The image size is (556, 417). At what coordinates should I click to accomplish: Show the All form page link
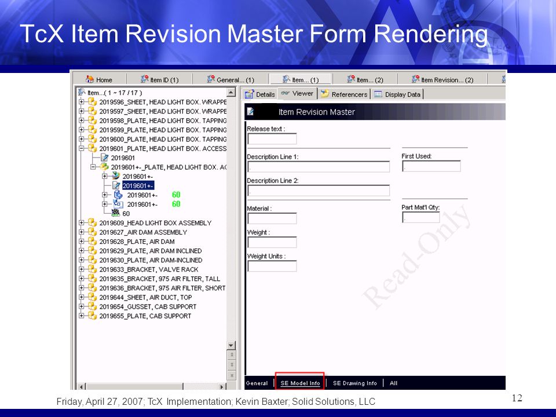click(x=394, y=383)
